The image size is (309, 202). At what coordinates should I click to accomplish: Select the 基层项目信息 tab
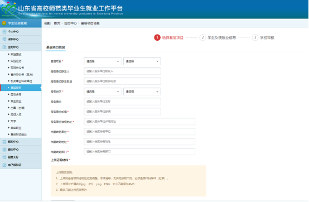tap(56, 47)
